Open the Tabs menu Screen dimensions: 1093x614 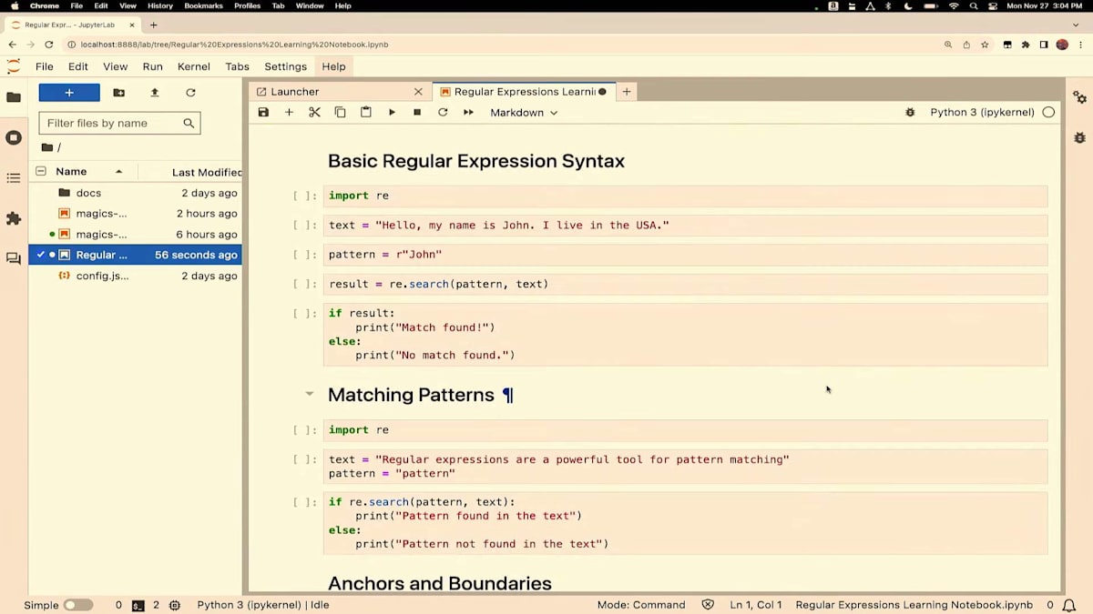point(238,66)
